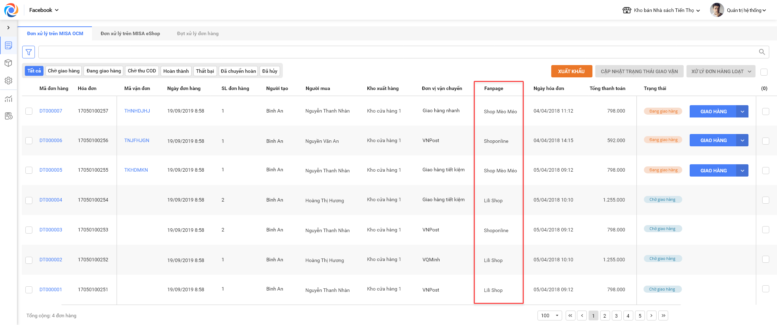Open shipping code TNJFHJGN
Image resolution: width=777 pixels, height=325 pixels.
coord(137,140)
